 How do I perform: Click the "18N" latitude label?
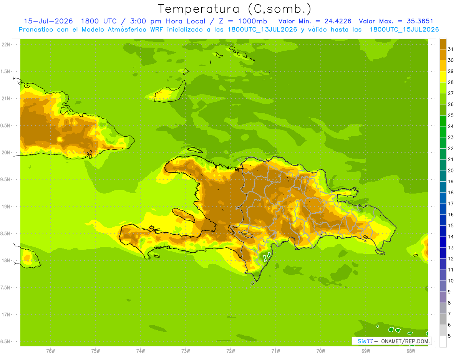pos(6,261)
